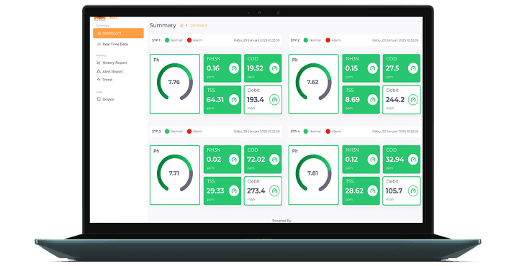Viewport: 514px width, 266px height.
Task: Click the STP 4 Ph gauge showing 7.81
Action: pyautogui.click(x=313, y=173)
